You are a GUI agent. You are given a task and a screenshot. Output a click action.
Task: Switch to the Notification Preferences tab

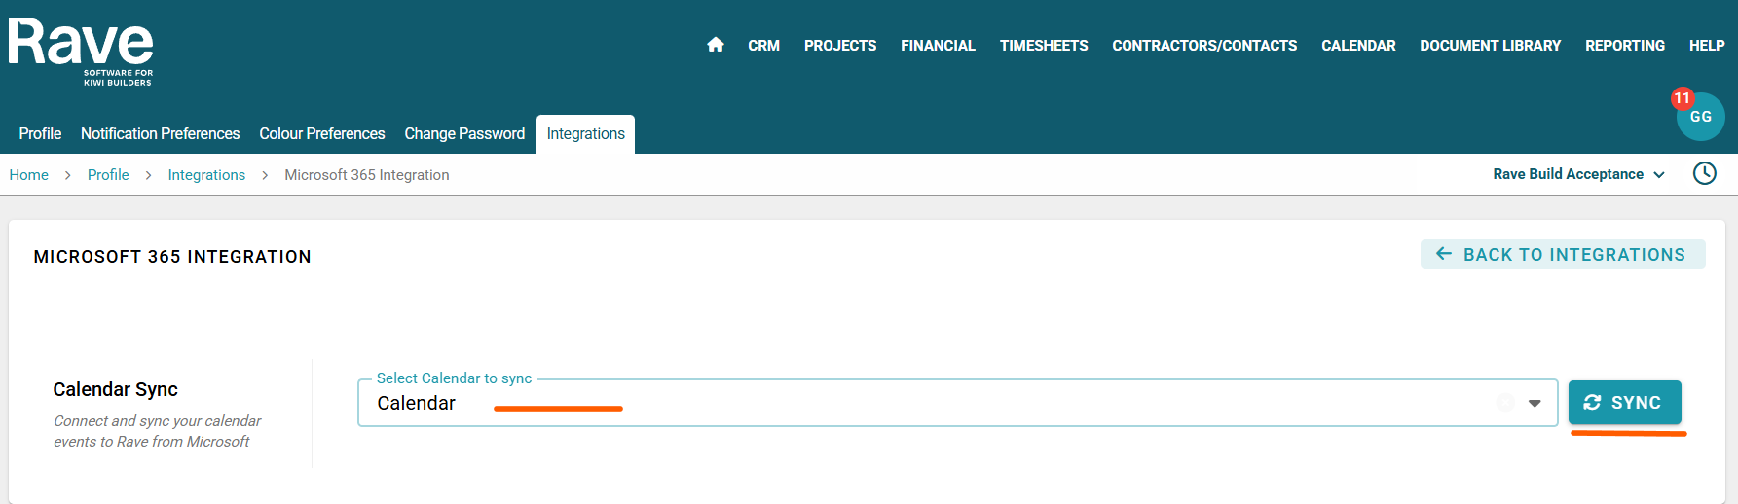160,134
